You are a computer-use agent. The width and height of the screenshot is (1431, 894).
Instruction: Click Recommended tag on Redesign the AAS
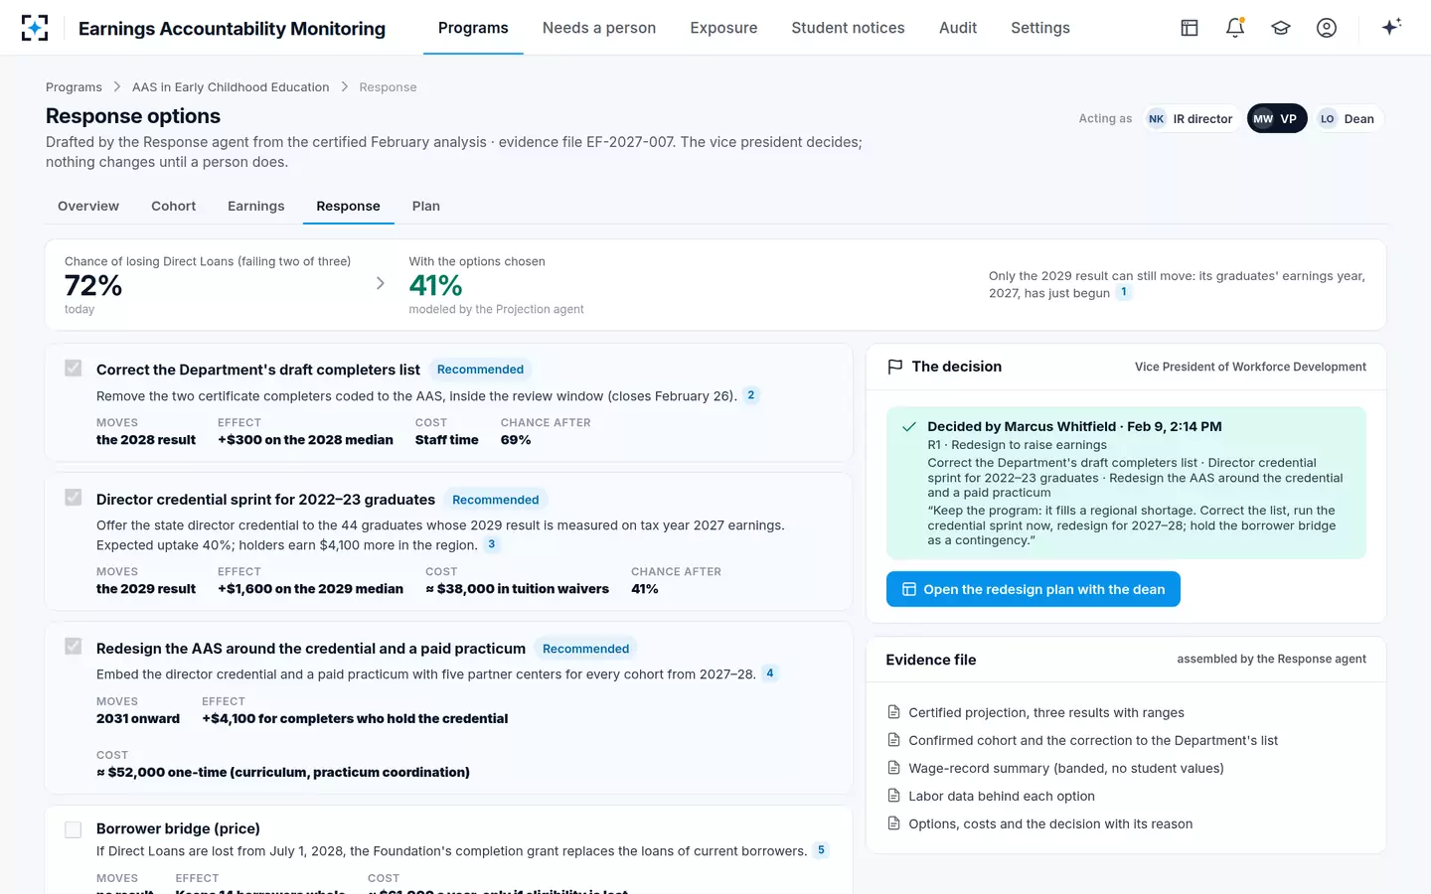pos(585,649)
